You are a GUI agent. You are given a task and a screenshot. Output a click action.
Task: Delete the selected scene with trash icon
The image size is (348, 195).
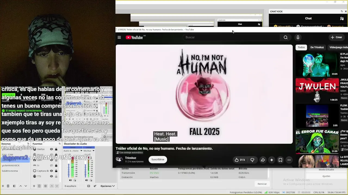(8, 186)
